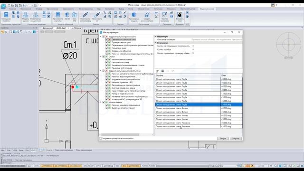Toggle the ШАГ status bar button
Screen dimensions: 304x171
click(29, 166)
